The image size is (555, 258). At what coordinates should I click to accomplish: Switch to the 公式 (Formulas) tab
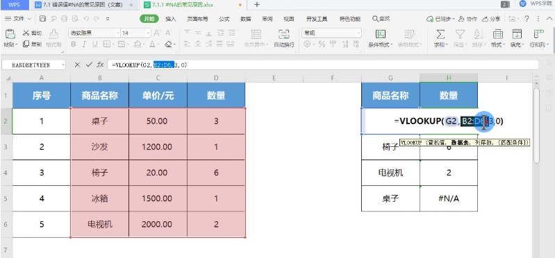click(224, 19)
